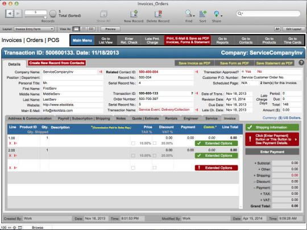Click the line items scrollbar
The height and width of the screenshot is (230, 307).
241,172
